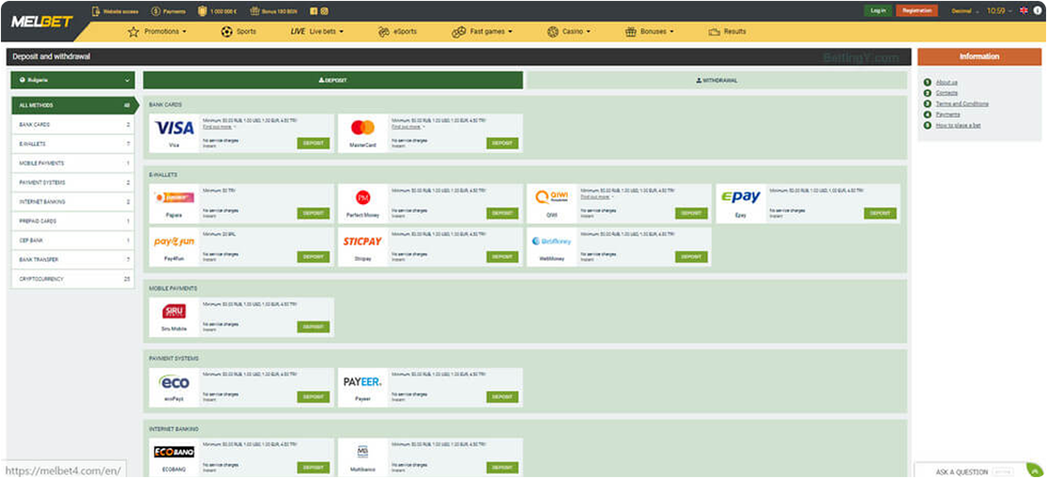Click the Bonus gift icon in top bar

pyautogui.click(x=255, y=11)
